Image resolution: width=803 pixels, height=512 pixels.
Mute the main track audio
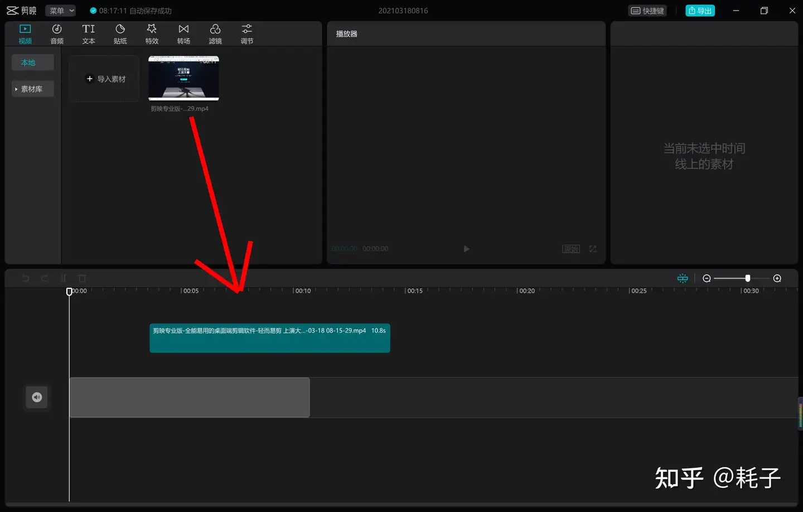click(37, 397)
